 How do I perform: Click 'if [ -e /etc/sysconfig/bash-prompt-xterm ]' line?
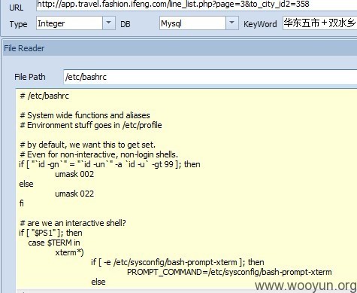(177, 262)
